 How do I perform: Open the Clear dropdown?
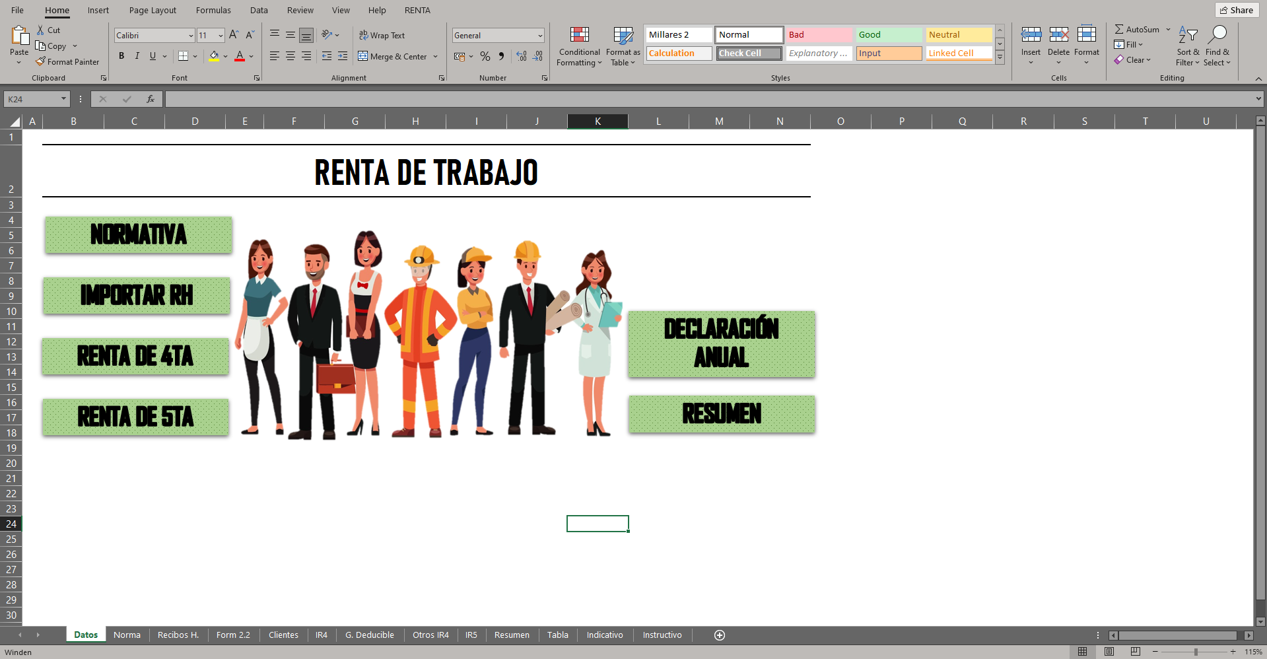tap(1133, 60)
